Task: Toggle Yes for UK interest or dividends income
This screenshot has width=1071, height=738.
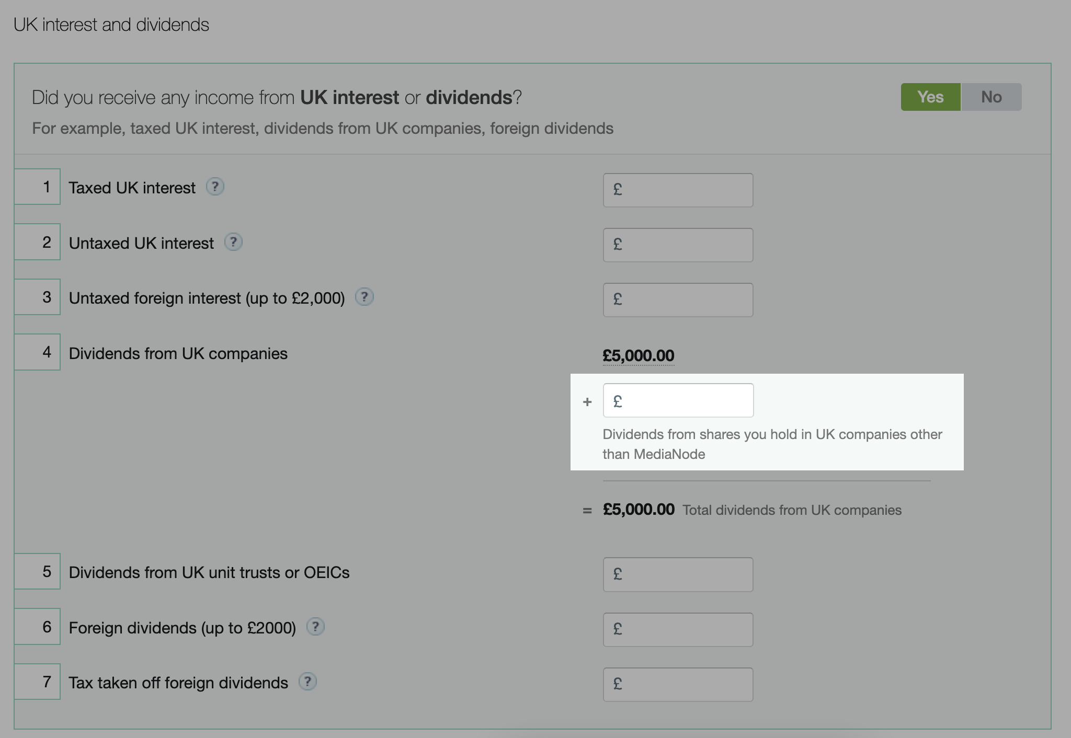Action: pos(930,96)
